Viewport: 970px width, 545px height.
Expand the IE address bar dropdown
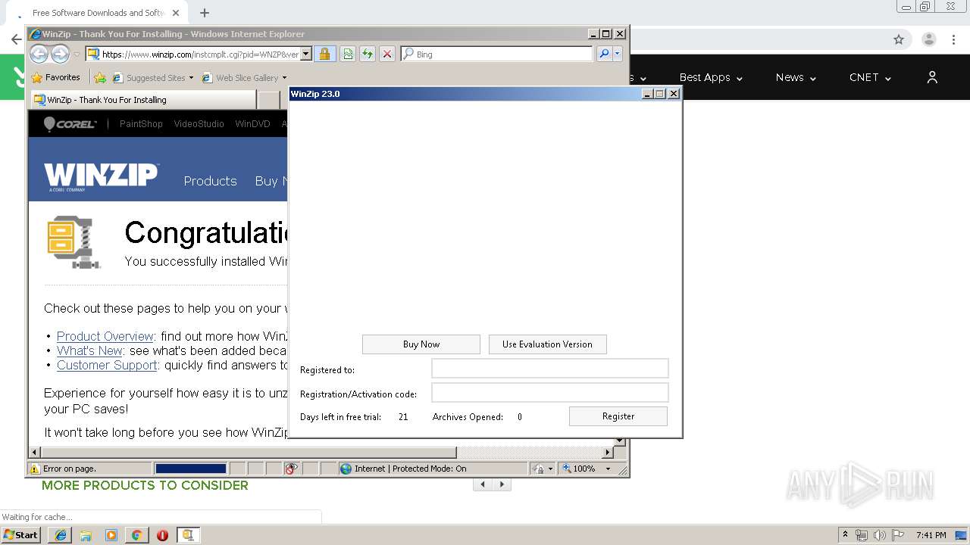(x=306, y=54)
